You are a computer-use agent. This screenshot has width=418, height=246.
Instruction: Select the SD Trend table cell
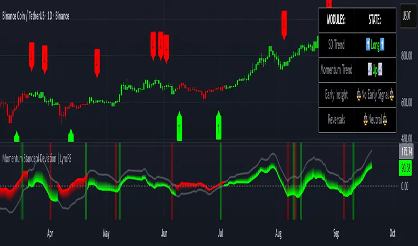[336, 45]
